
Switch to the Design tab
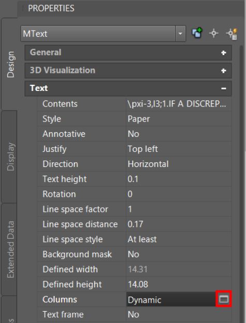click(x=10, y=64)
